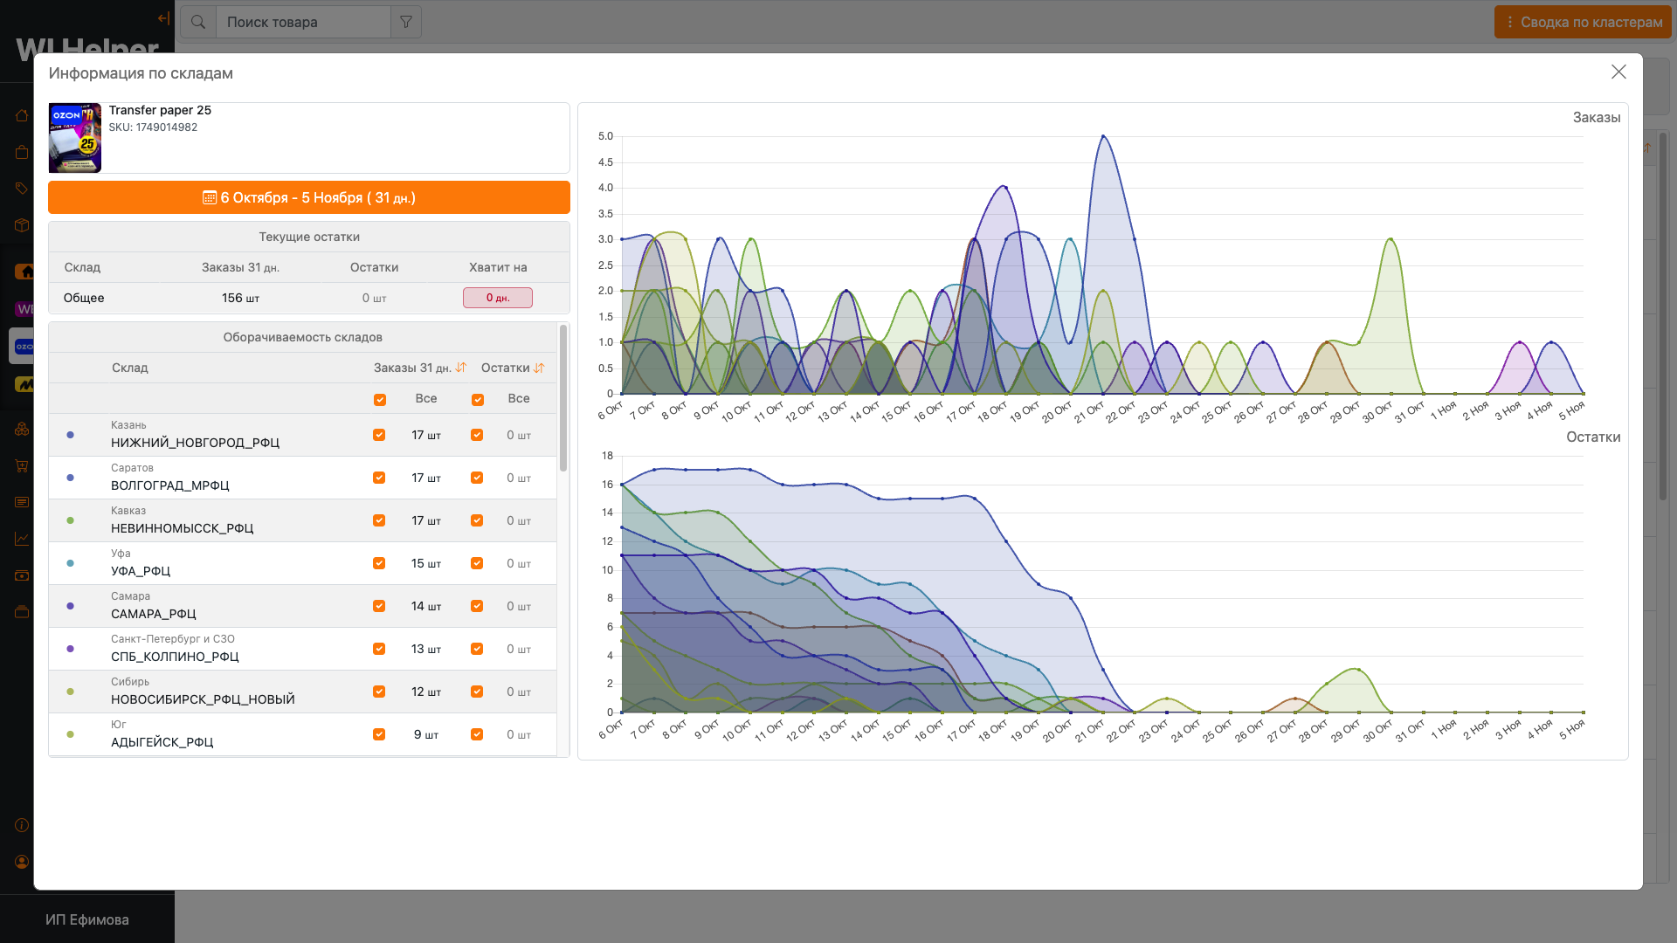Open the analytics line chart sidebar icon

coord(22,539)
